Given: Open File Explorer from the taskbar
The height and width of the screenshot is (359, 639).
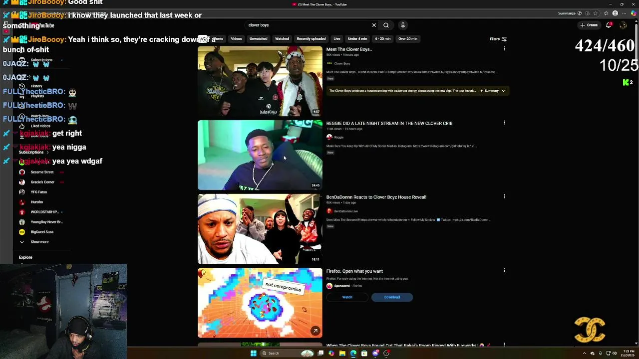Looking at the screenshot, I should point(342,353).
